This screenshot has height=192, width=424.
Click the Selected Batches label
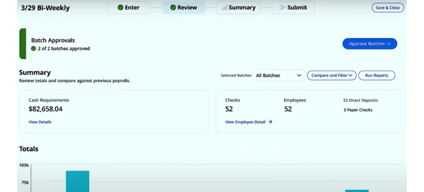click(x=236, y=75)
